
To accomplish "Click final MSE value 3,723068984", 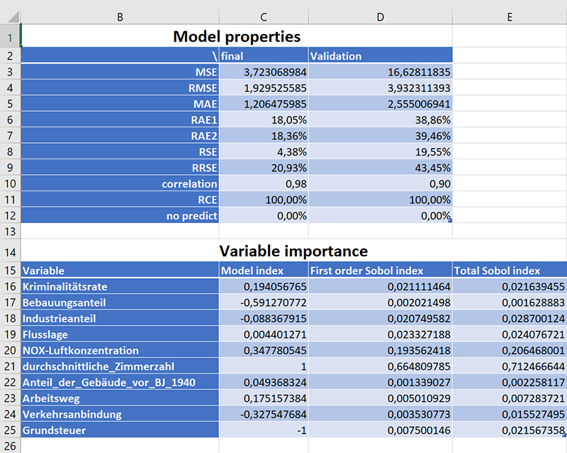I will 264,72.
